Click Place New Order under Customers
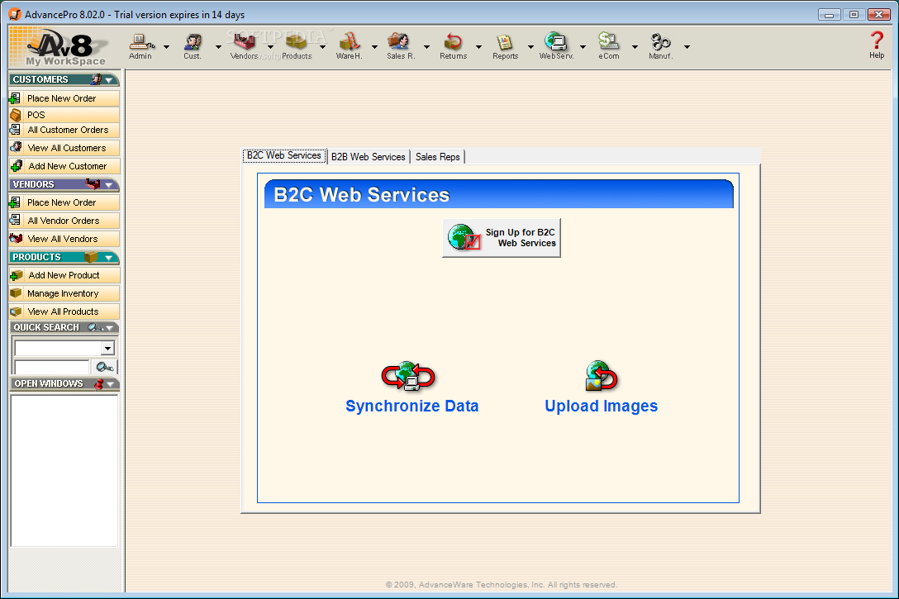899x599 pixels. click(x=64, y=98)
